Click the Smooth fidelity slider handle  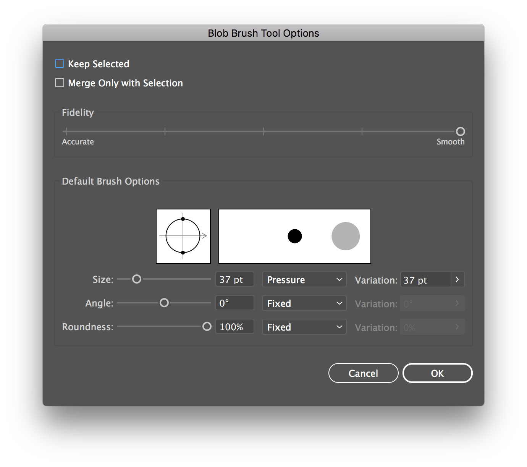pos(460,131)
